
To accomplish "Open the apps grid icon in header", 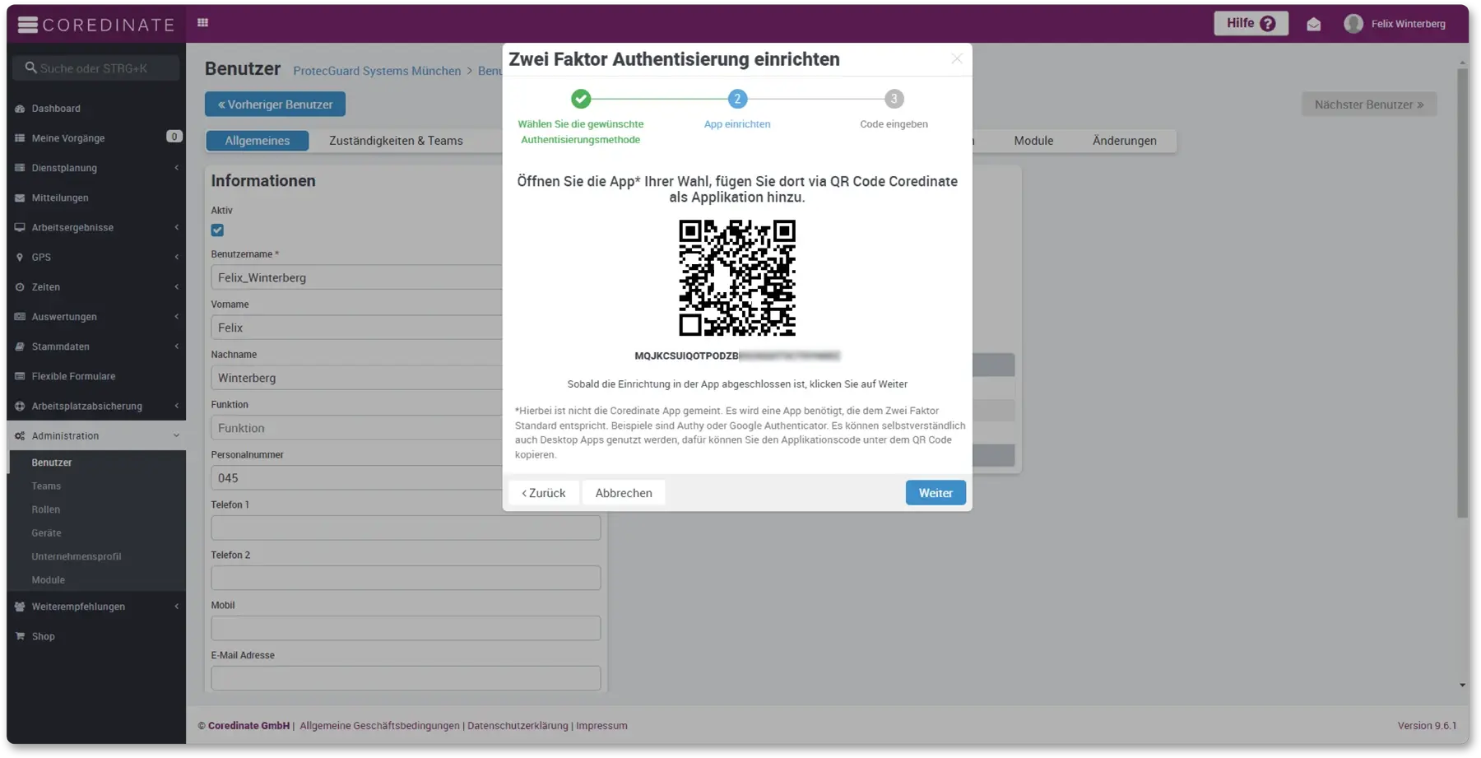I will [x=202, y=23].
